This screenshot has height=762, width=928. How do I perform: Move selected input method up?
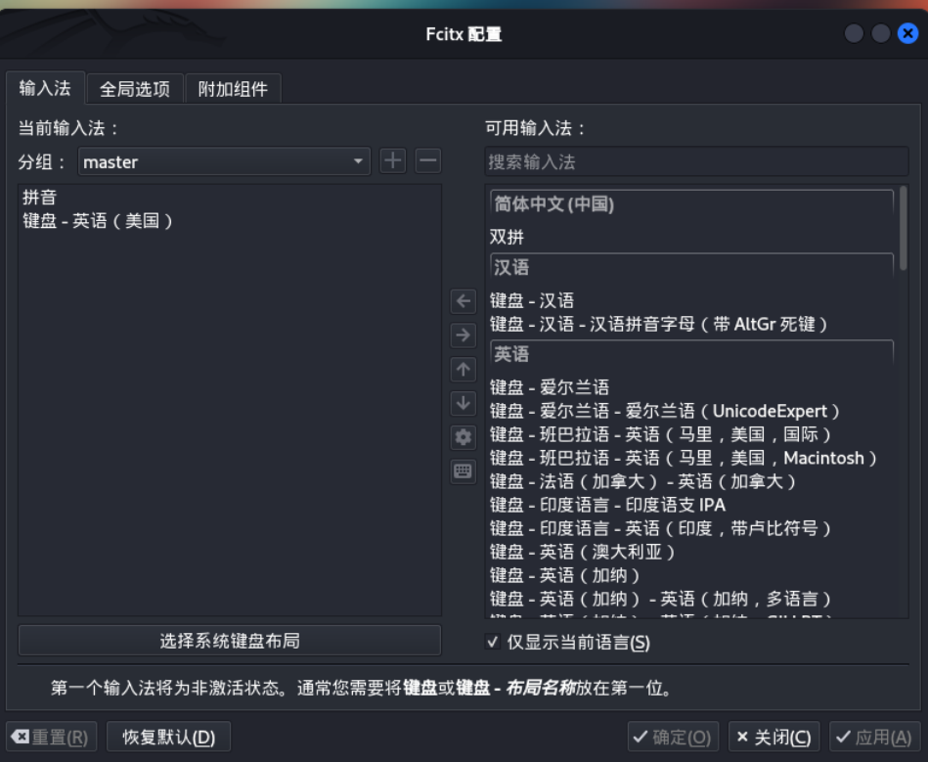pos(464,370)
